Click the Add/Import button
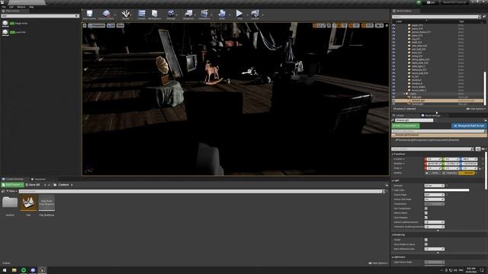The width and height of the screenshot is (488, 274). 12,185
